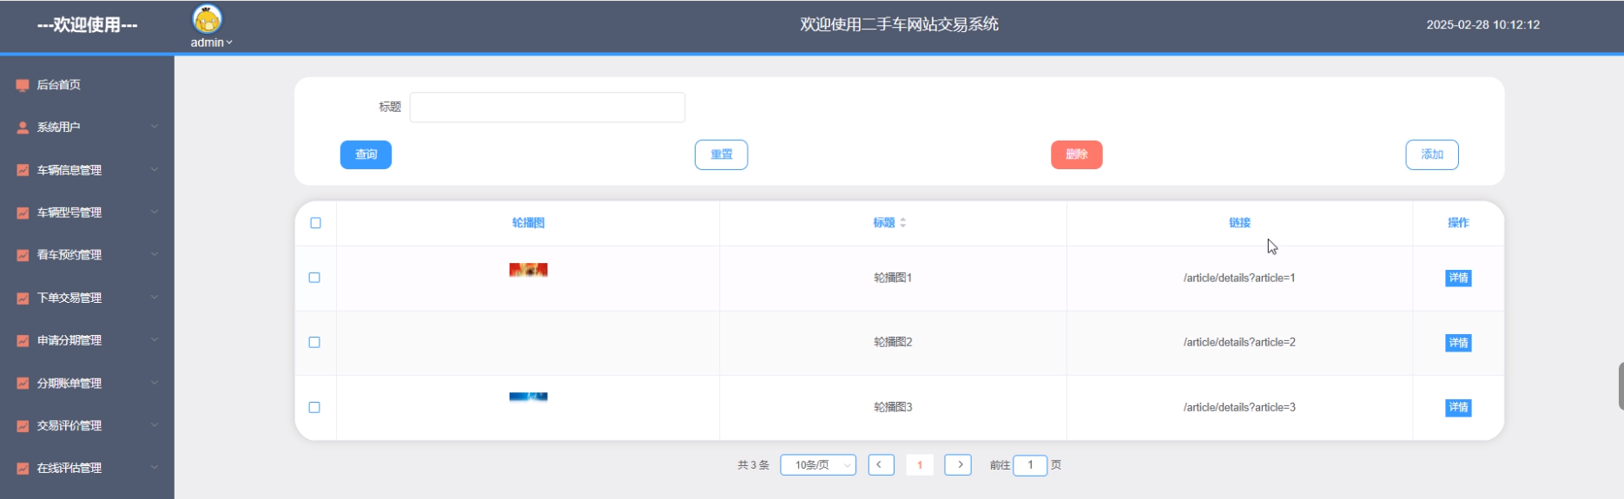Screen dimensions: 1624x499
Task: Click the 共 3 条 total count text
Action: coord(753,465)
